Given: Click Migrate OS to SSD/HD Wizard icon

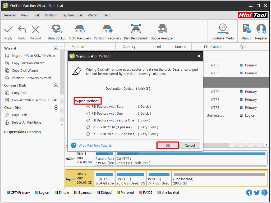Looking at the screenshot, I should coord(7,56).
